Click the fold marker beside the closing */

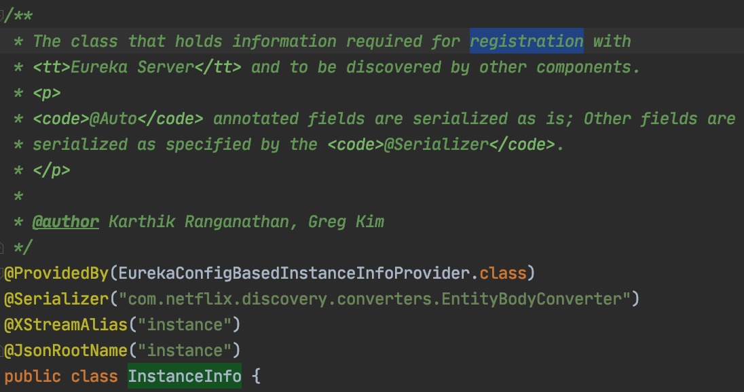point(2,248)
